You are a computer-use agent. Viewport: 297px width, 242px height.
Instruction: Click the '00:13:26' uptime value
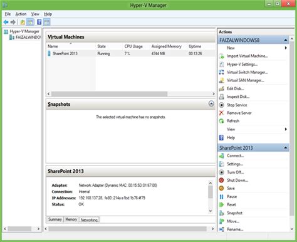(x=195, y=54)
